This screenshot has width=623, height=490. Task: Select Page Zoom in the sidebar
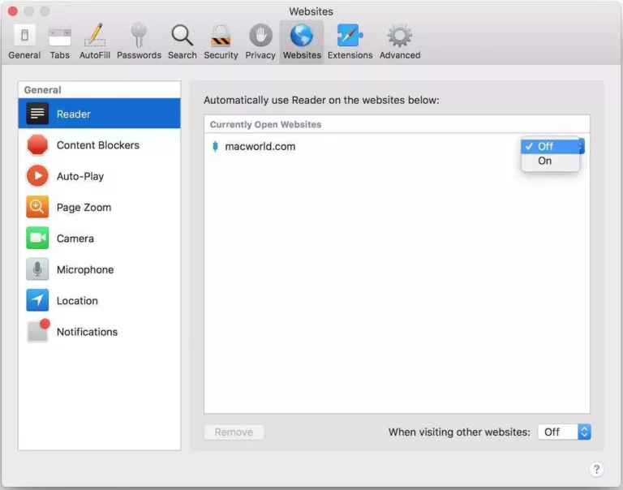[x=84, y=208]
